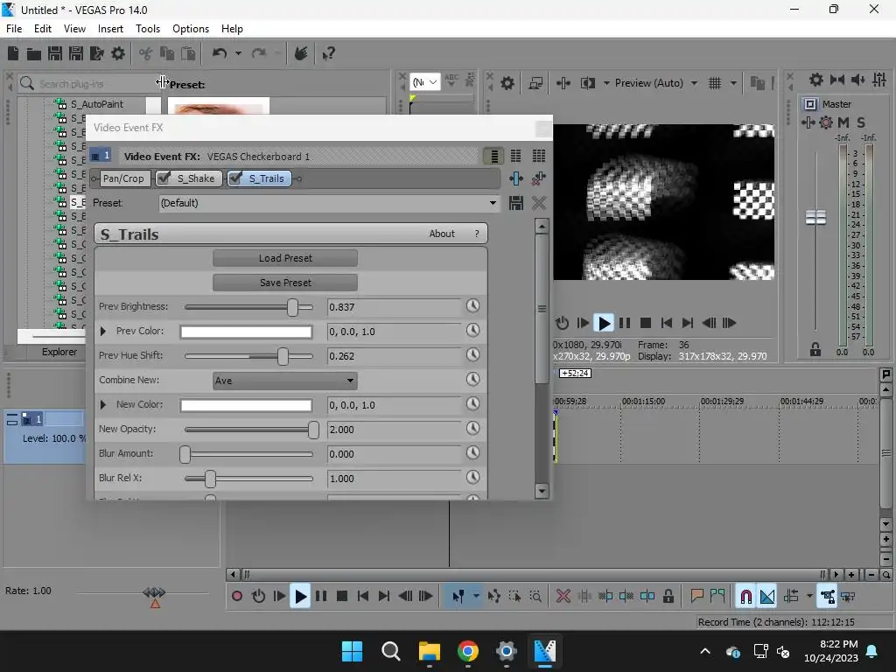Toggle Automatic Crossfades icon
896x672 pixels.
[767, 597]
